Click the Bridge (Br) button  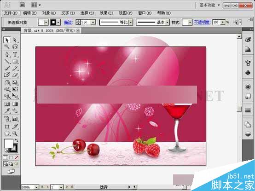tap(22, 5)
